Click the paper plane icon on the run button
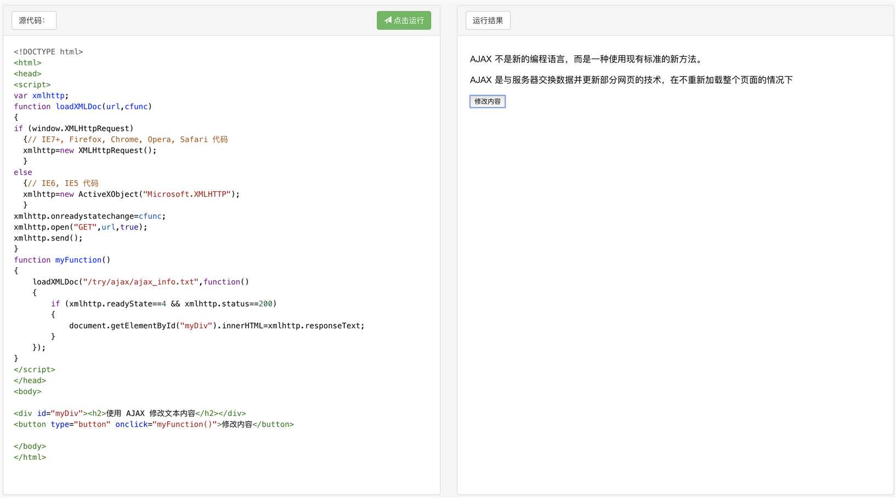 (388, 20)
